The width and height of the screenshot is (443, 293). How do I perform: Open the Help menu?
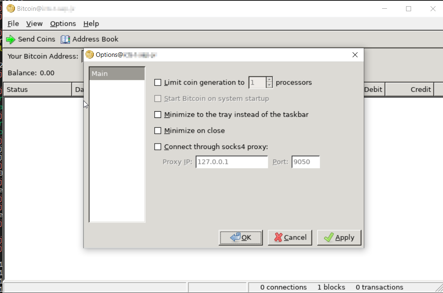[91, 24]
